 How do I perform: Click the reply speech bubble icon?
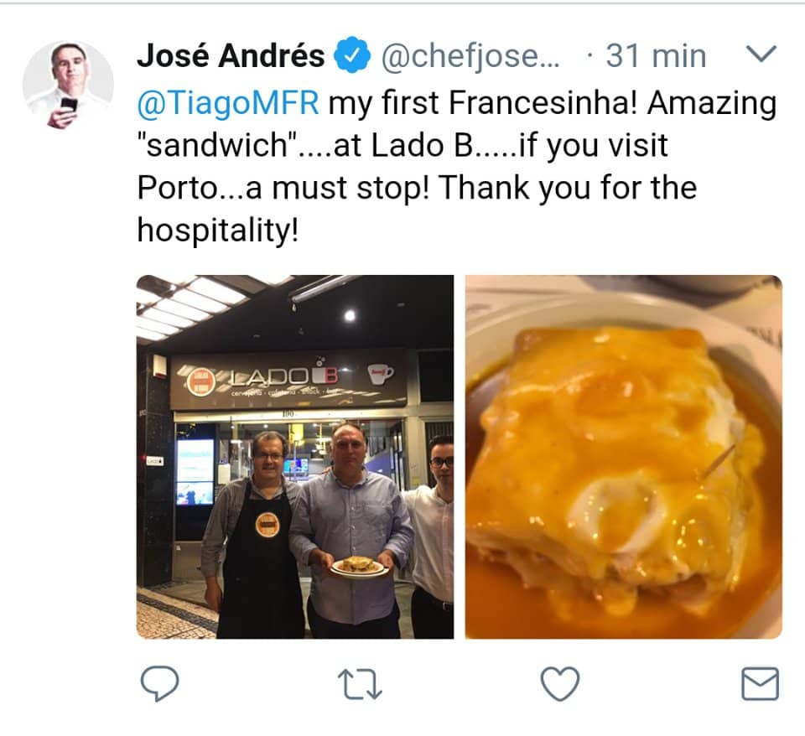[x=159, y=683]
